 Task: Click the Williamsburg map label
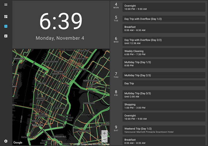click(x=84, y=131)
